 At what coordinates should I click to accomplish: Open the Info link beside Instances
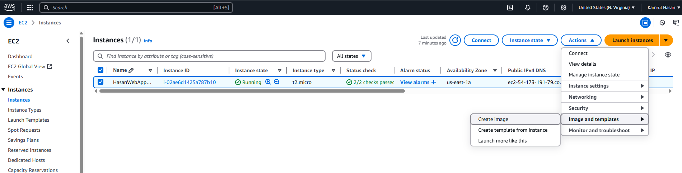tap(148, 41)
